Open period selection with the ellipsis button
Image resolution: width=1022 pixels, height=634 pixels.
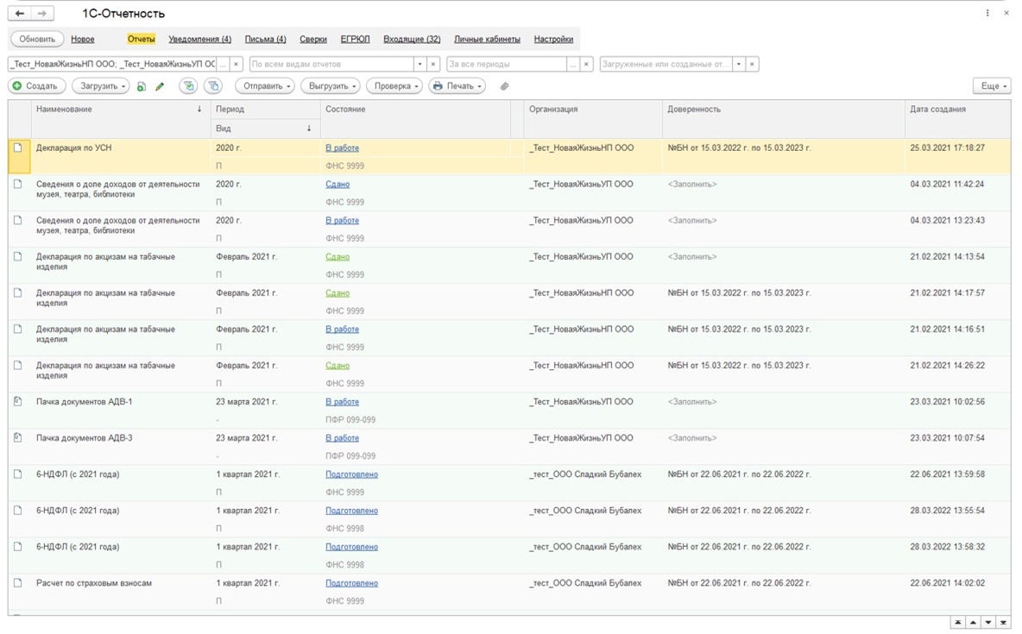click(573, 64)
